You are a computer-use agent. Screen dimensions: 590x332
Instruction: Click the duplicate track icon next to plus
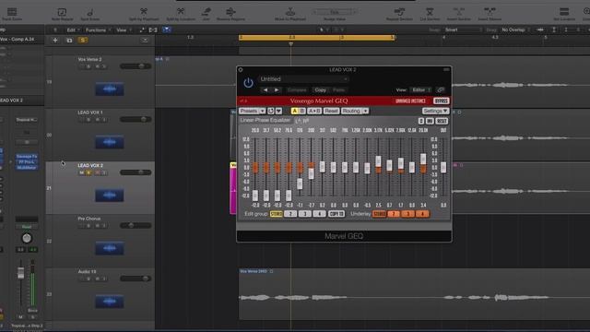69,41
